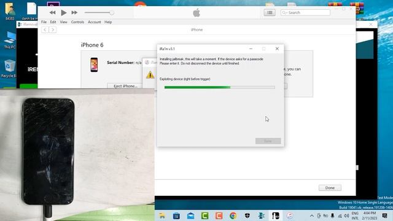Image resolution: width=393 pixels, height=221 pixels.
Task: Click the 'Serial Number: n/a' text
Action: pos(124,63)
